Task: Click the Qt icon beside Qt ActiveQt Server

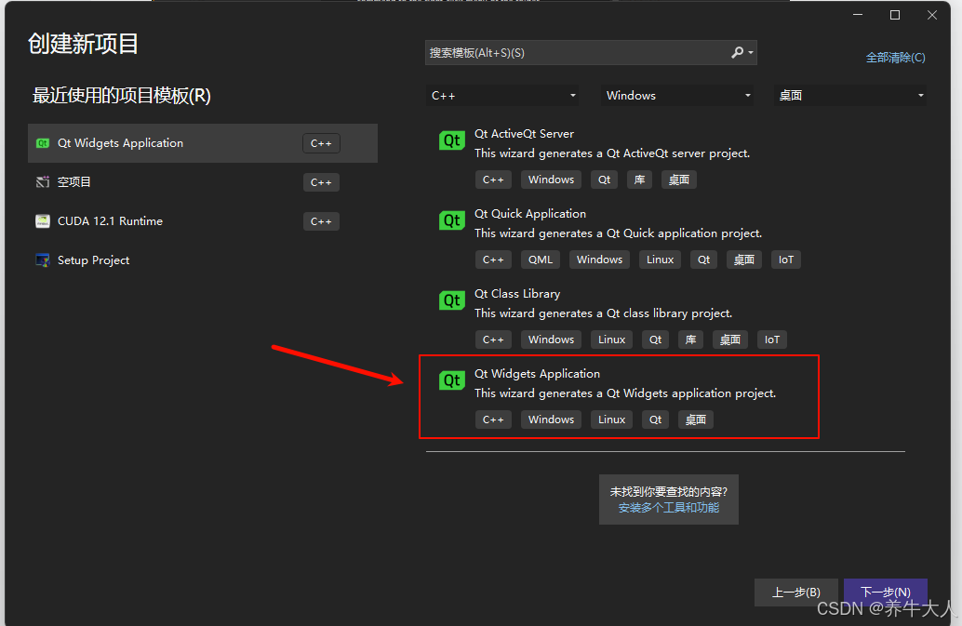Action: [451, 140]
